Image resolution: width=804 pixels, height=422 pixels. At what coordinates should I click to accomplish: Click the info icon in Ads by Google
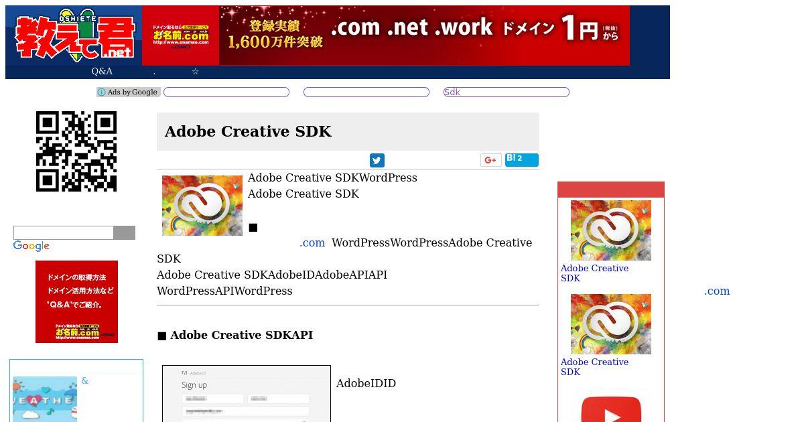102,92
